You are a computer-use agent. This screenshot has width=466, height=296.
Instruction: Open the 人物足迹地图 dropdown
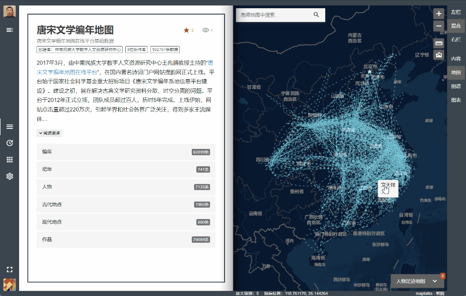point(417,281)
